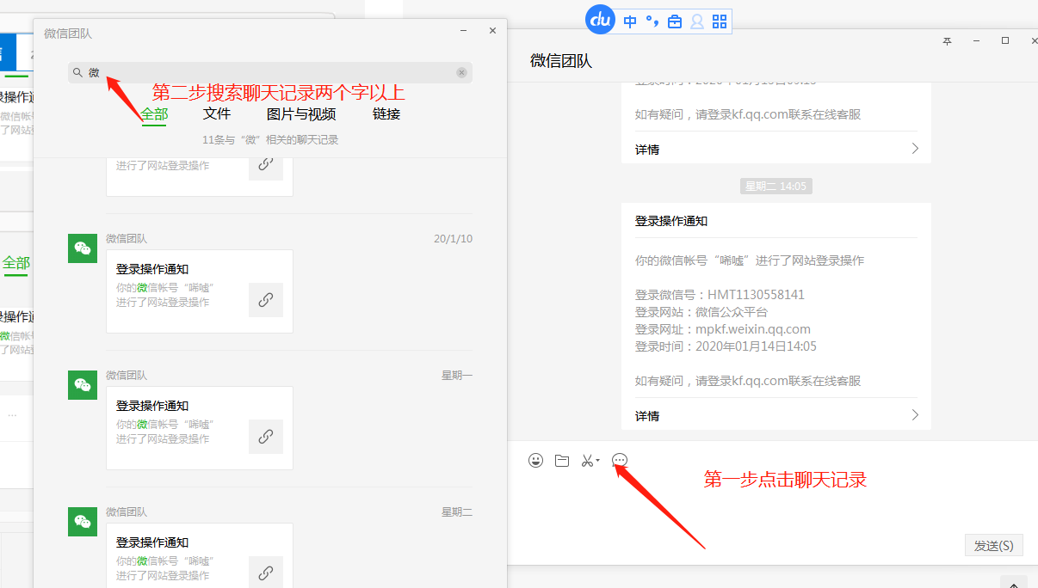
Task: Expand the screenshot options dropdown arrow
Action: [597, 462]
